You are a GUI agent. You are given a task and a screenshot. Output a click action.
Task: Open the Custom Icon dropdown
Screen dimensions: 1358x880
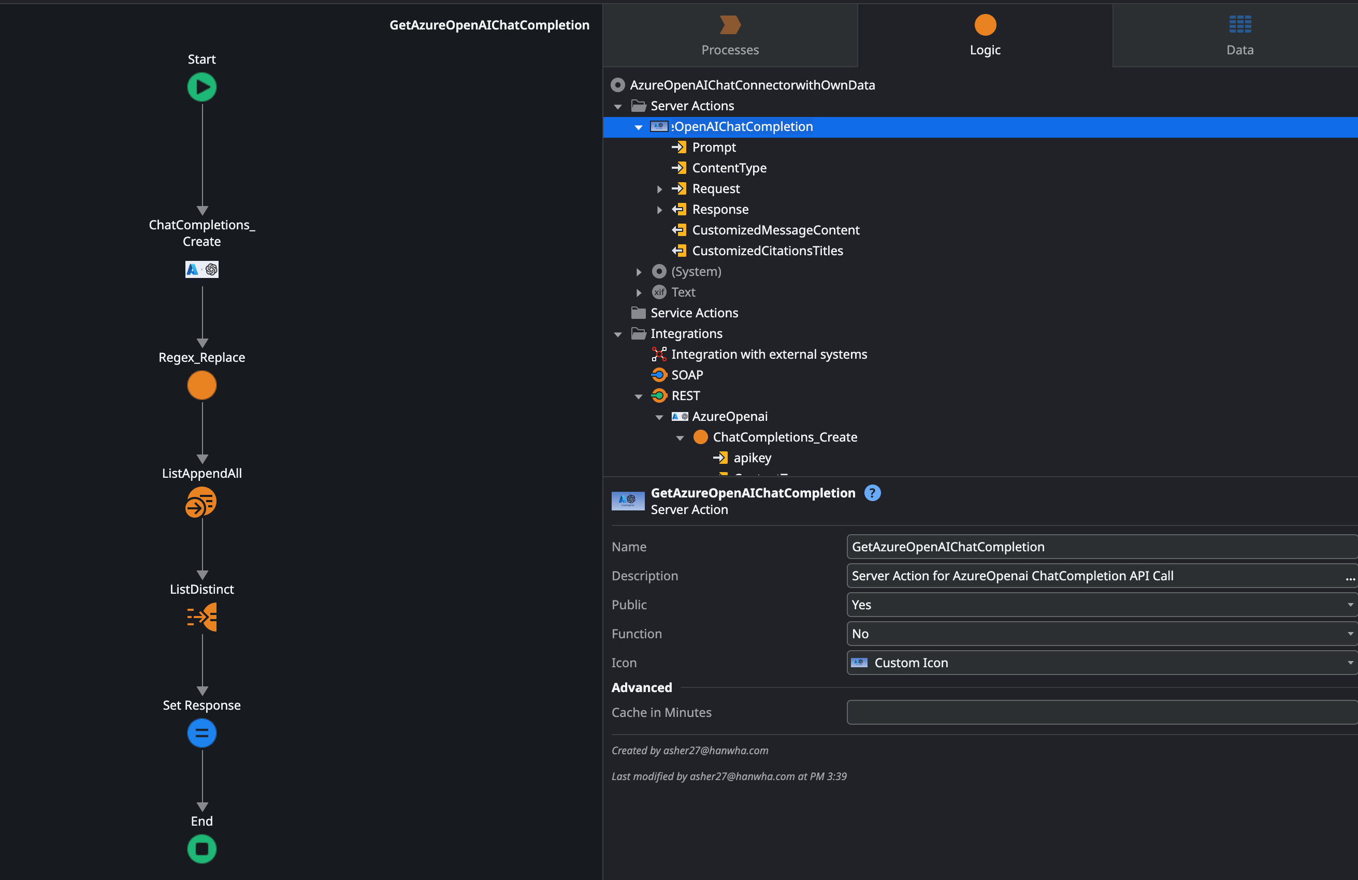click(x=1101, y=663)
